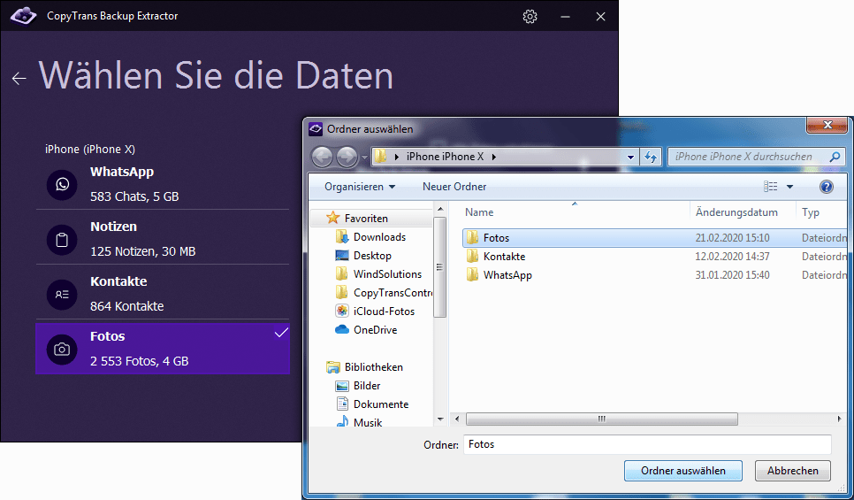Viewport: 854px width, 500px height.
Task: Click the Notizen clipboard icon
Action: [62, 239]
